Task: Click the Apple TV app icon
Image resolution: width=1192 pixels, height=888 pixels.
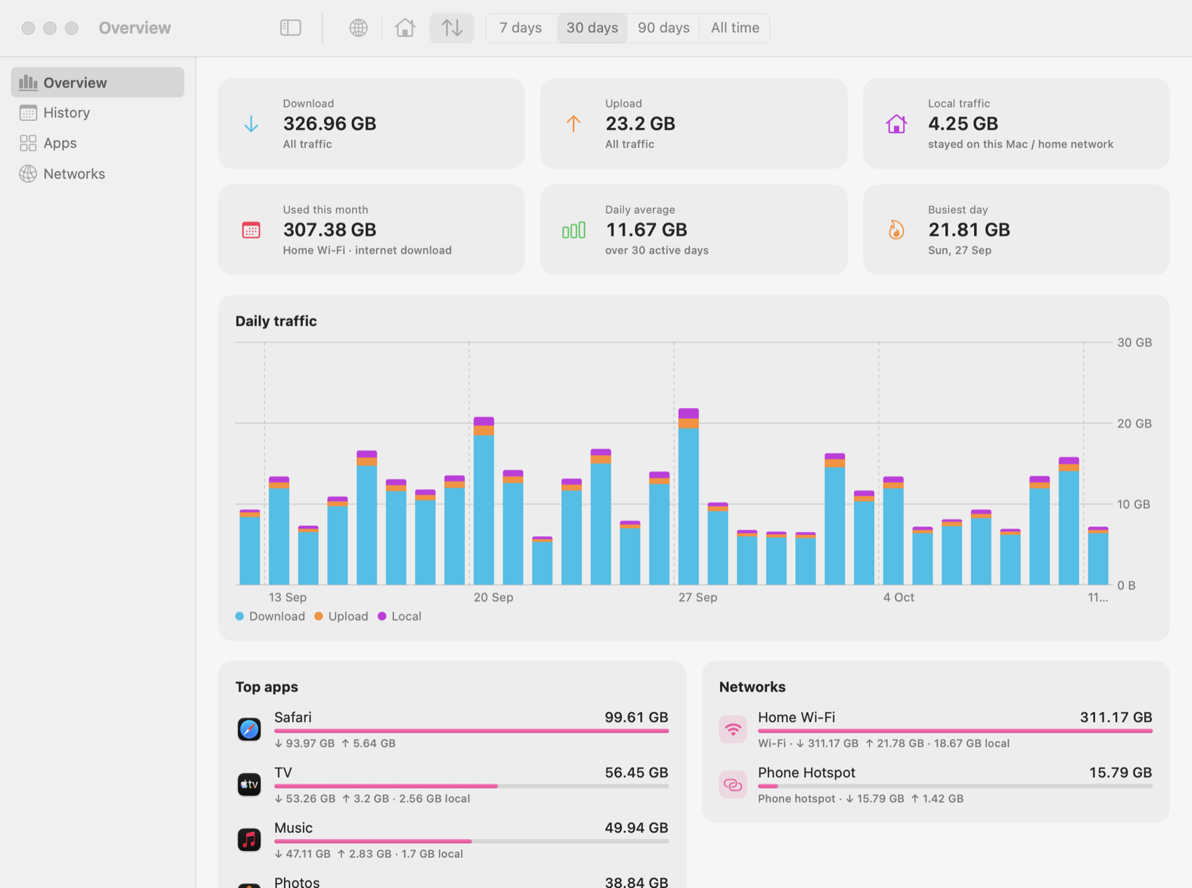Action: [x=249, y=784]
